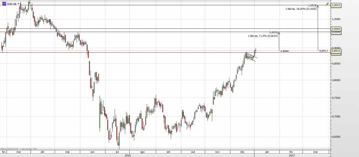The height and width of the screenshot is (157, 359).
Task: Click the 0,9530 target price label
Action: pyautogui.click(x=274, y=32)
